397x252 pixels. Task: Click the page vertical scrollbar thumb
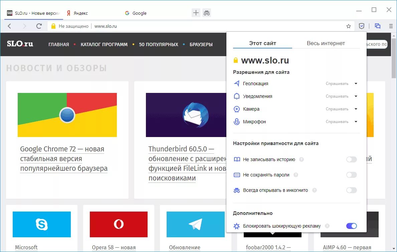click(394, 58)
